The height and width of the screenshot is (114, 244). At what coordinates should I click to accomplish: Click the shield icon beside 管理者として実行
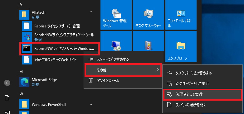click(169, 94)
